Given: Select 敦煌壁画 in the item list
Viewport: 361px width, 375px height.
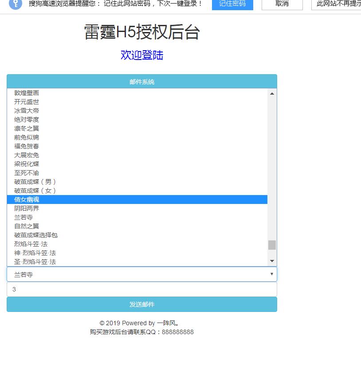Looking at the screenshot, I should click(x=27, y=93).
